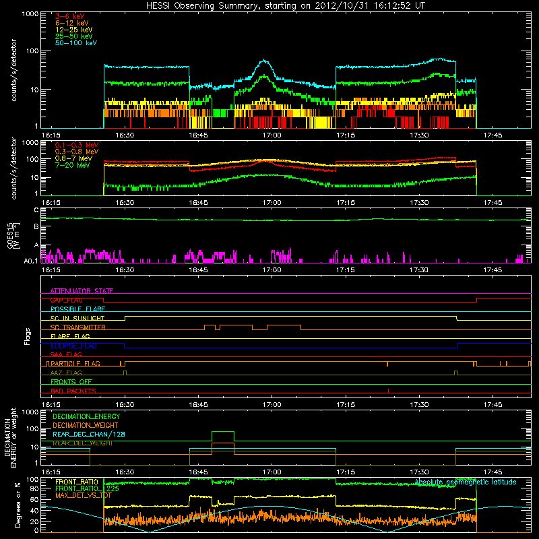Click the ATTENUATOR_STATE flag label

[82, 291]
